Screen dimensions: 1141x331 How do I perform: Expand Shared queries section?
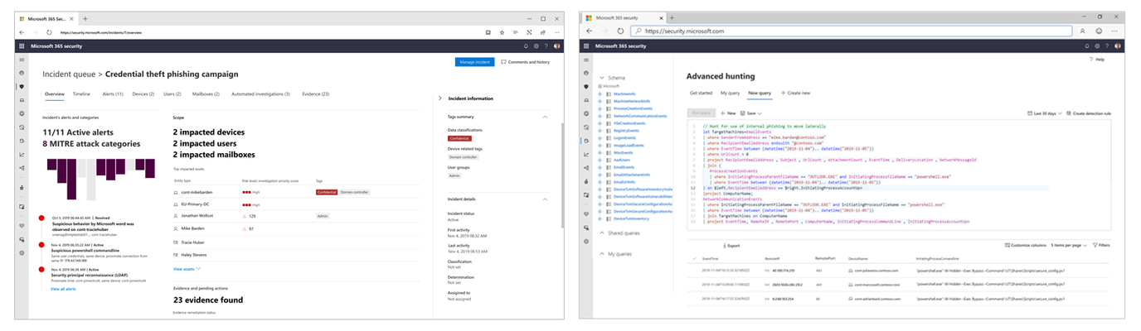(x=601, y=233)
